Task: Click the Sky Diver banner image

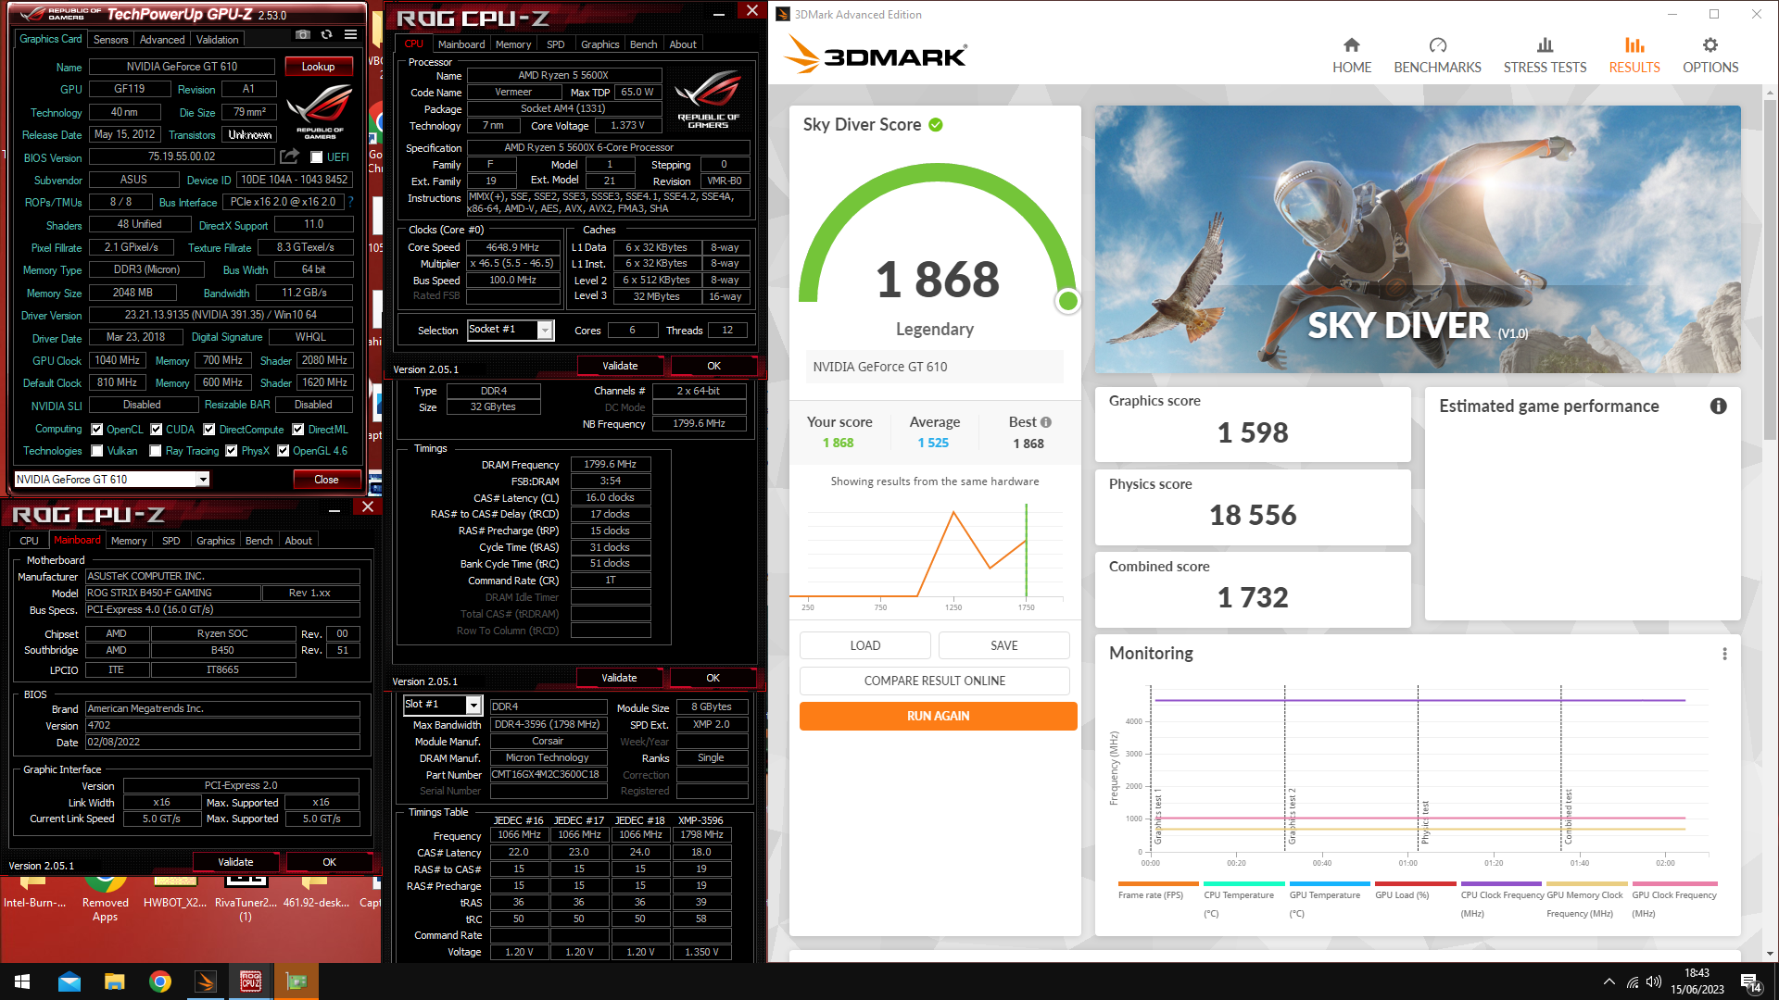Action: (x=1418, y=240)
